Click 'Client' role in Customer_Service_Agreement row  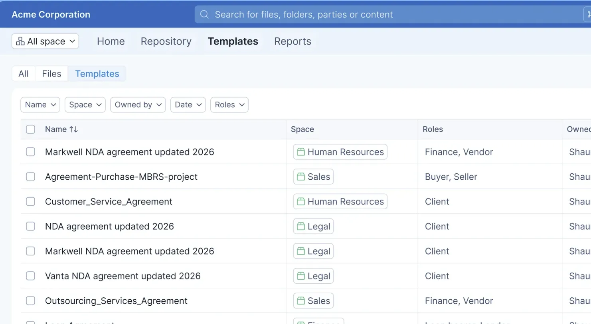click(437, 202)
